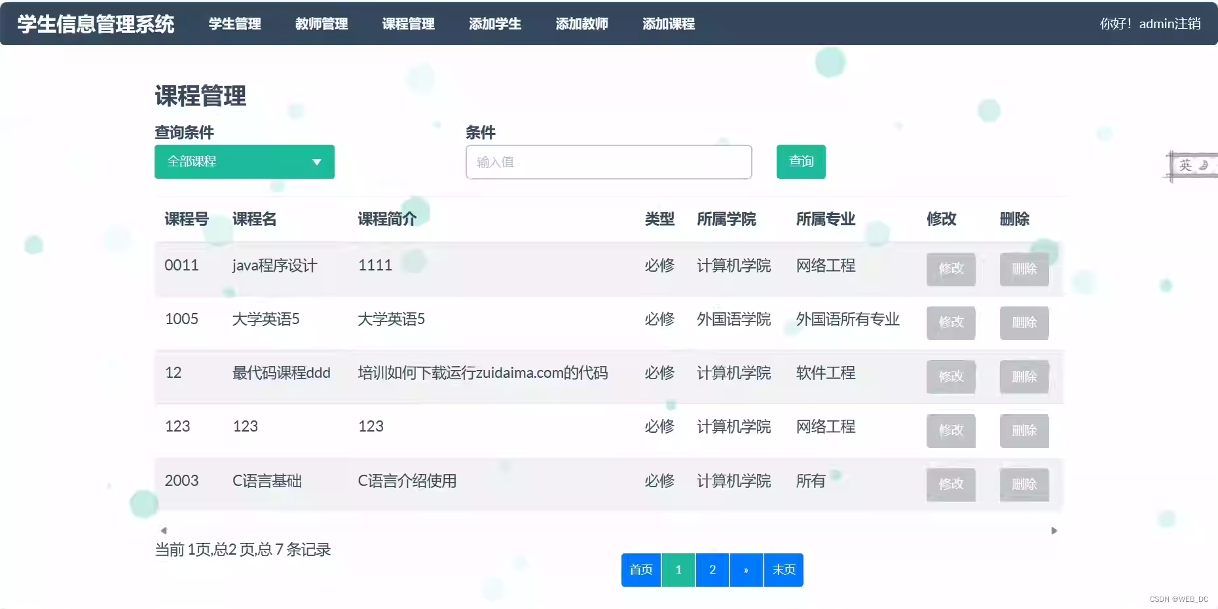Click 修改 in the row for course 123
The image size is (1218, 609).
[951, 431]
